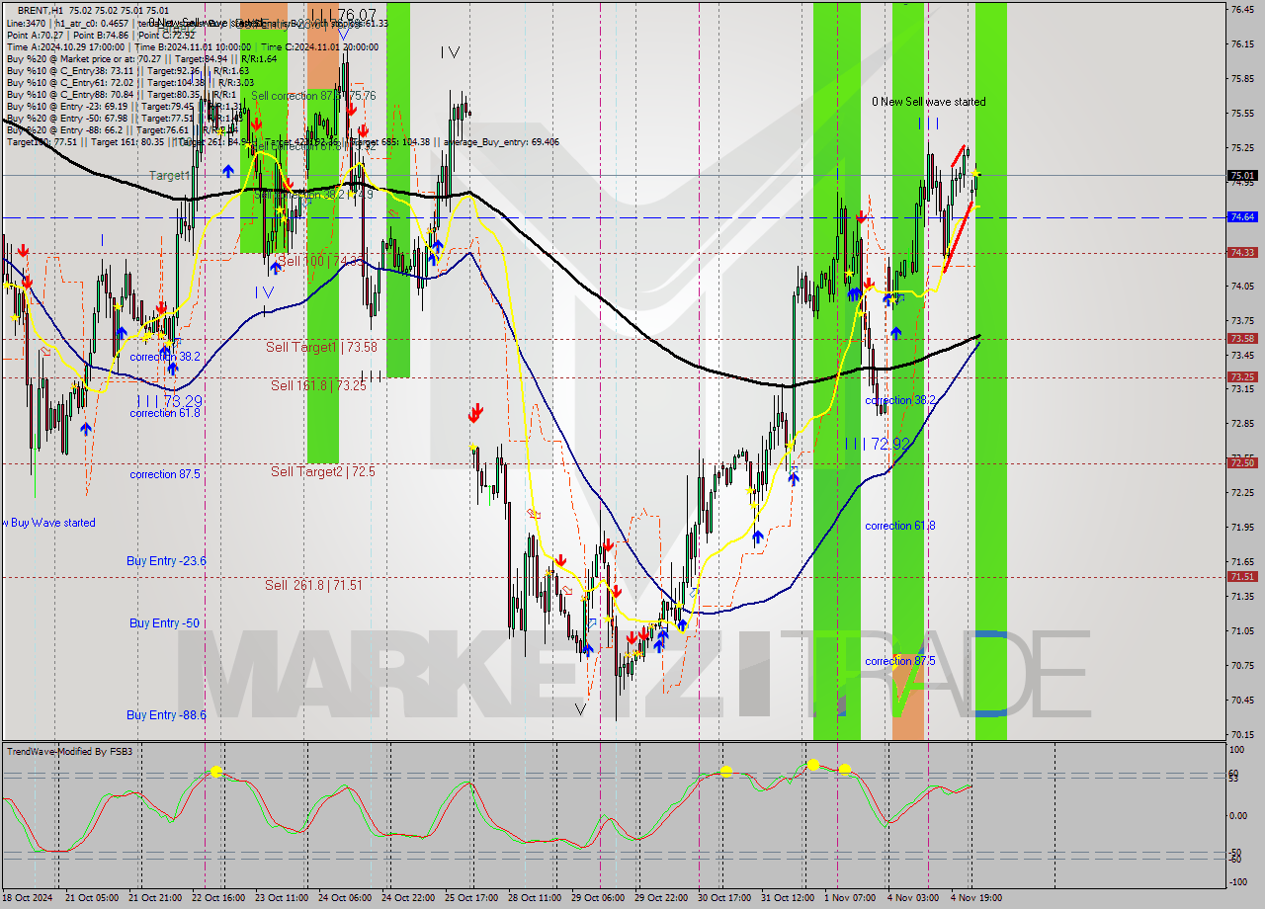
Task: Click the red price tag 73.58 on axis
Action: (1241, 338)
